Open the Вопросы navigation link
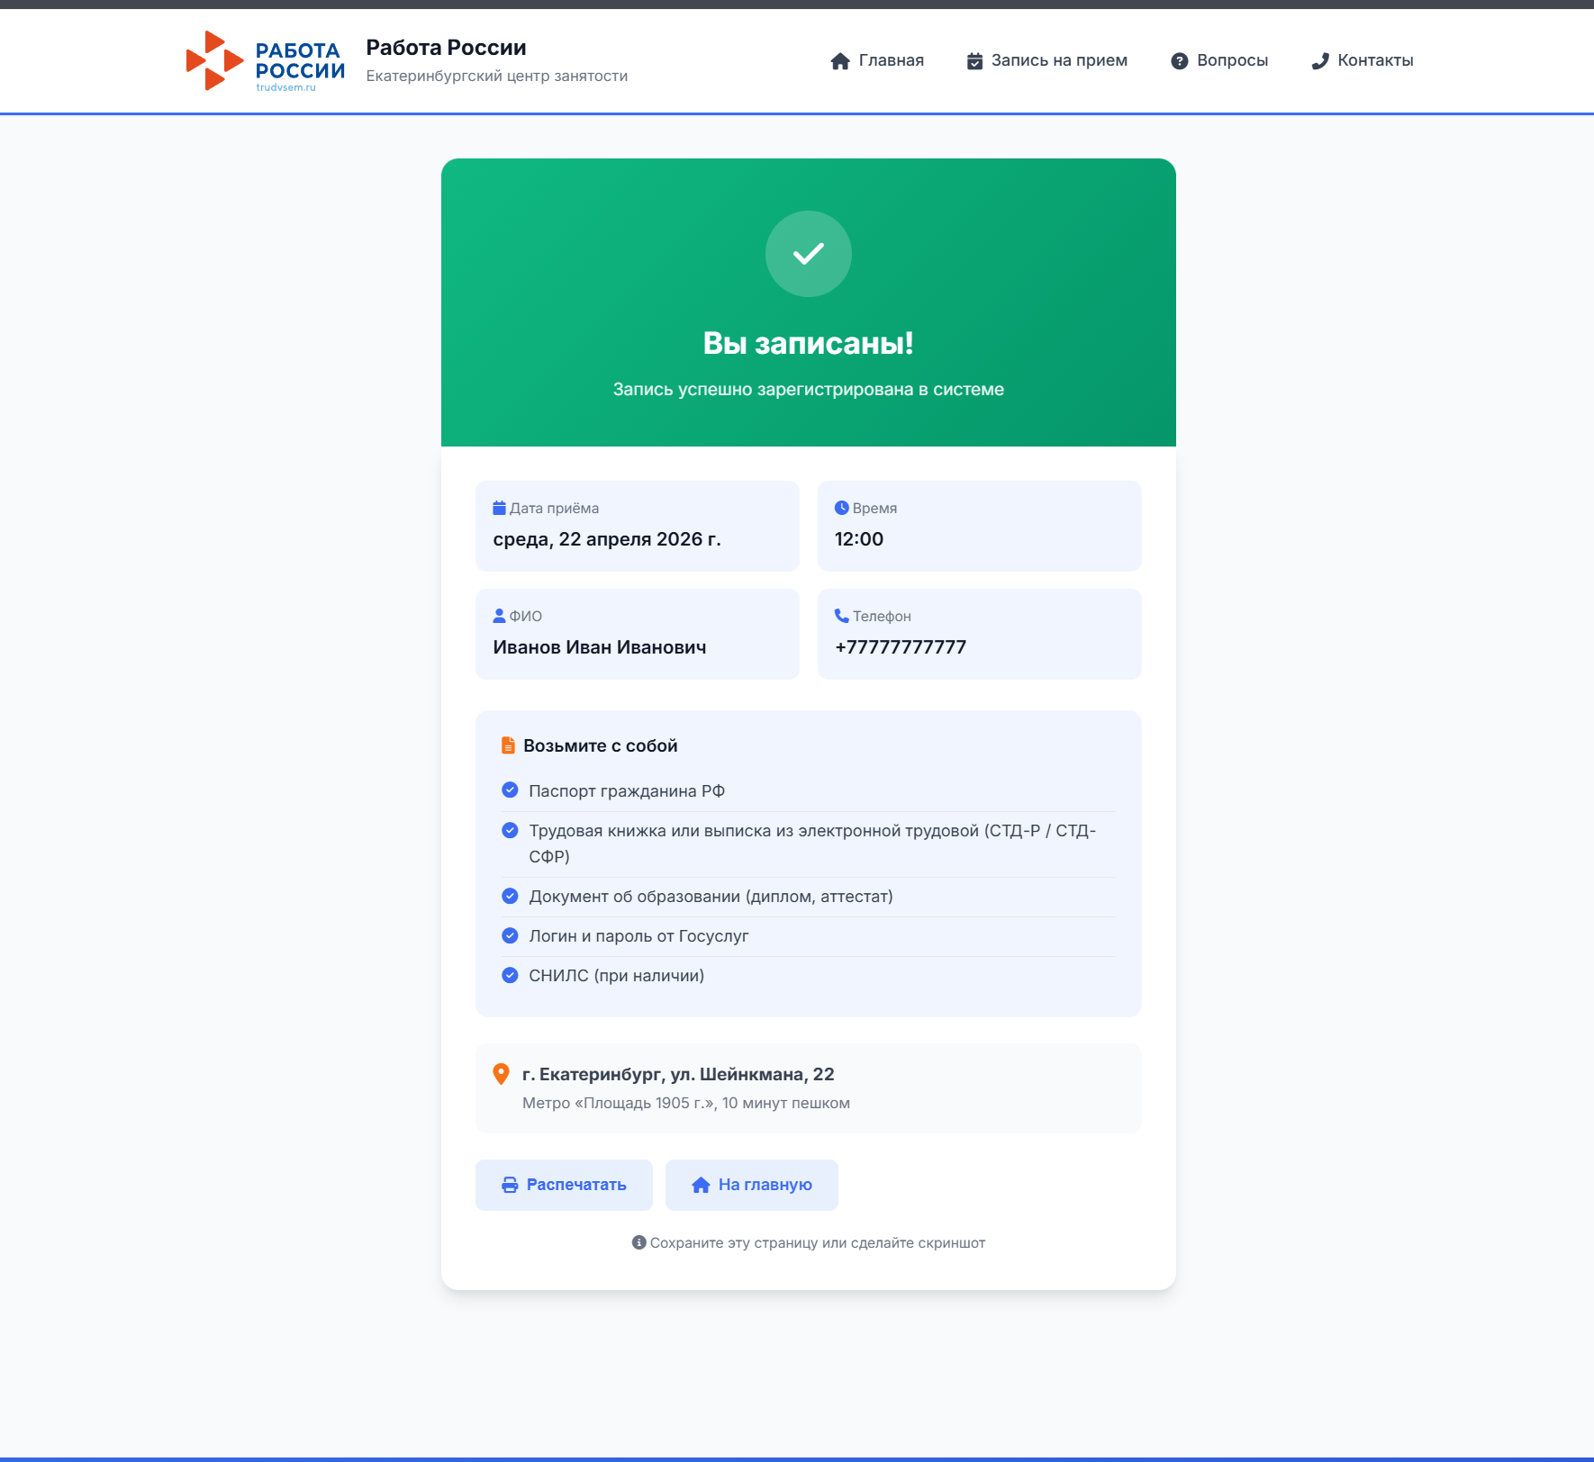This screenshot has width=1594, height=1462. point(1219,60)
